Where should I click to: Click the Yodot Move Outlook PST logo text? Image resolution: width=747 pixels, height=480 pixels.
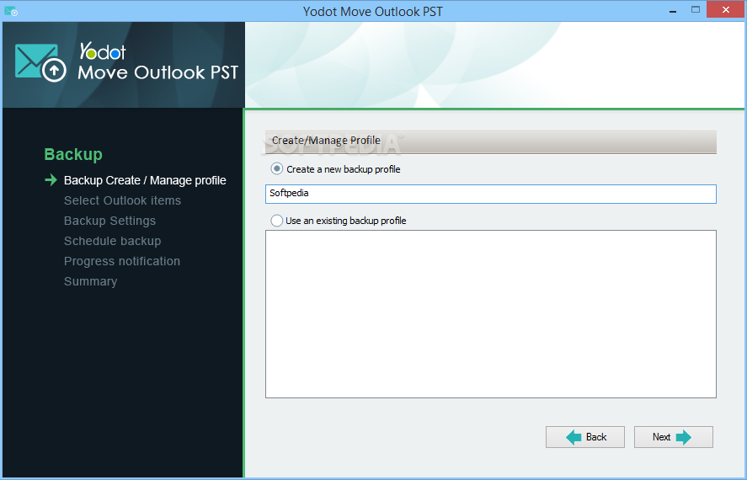coord(157,62)
